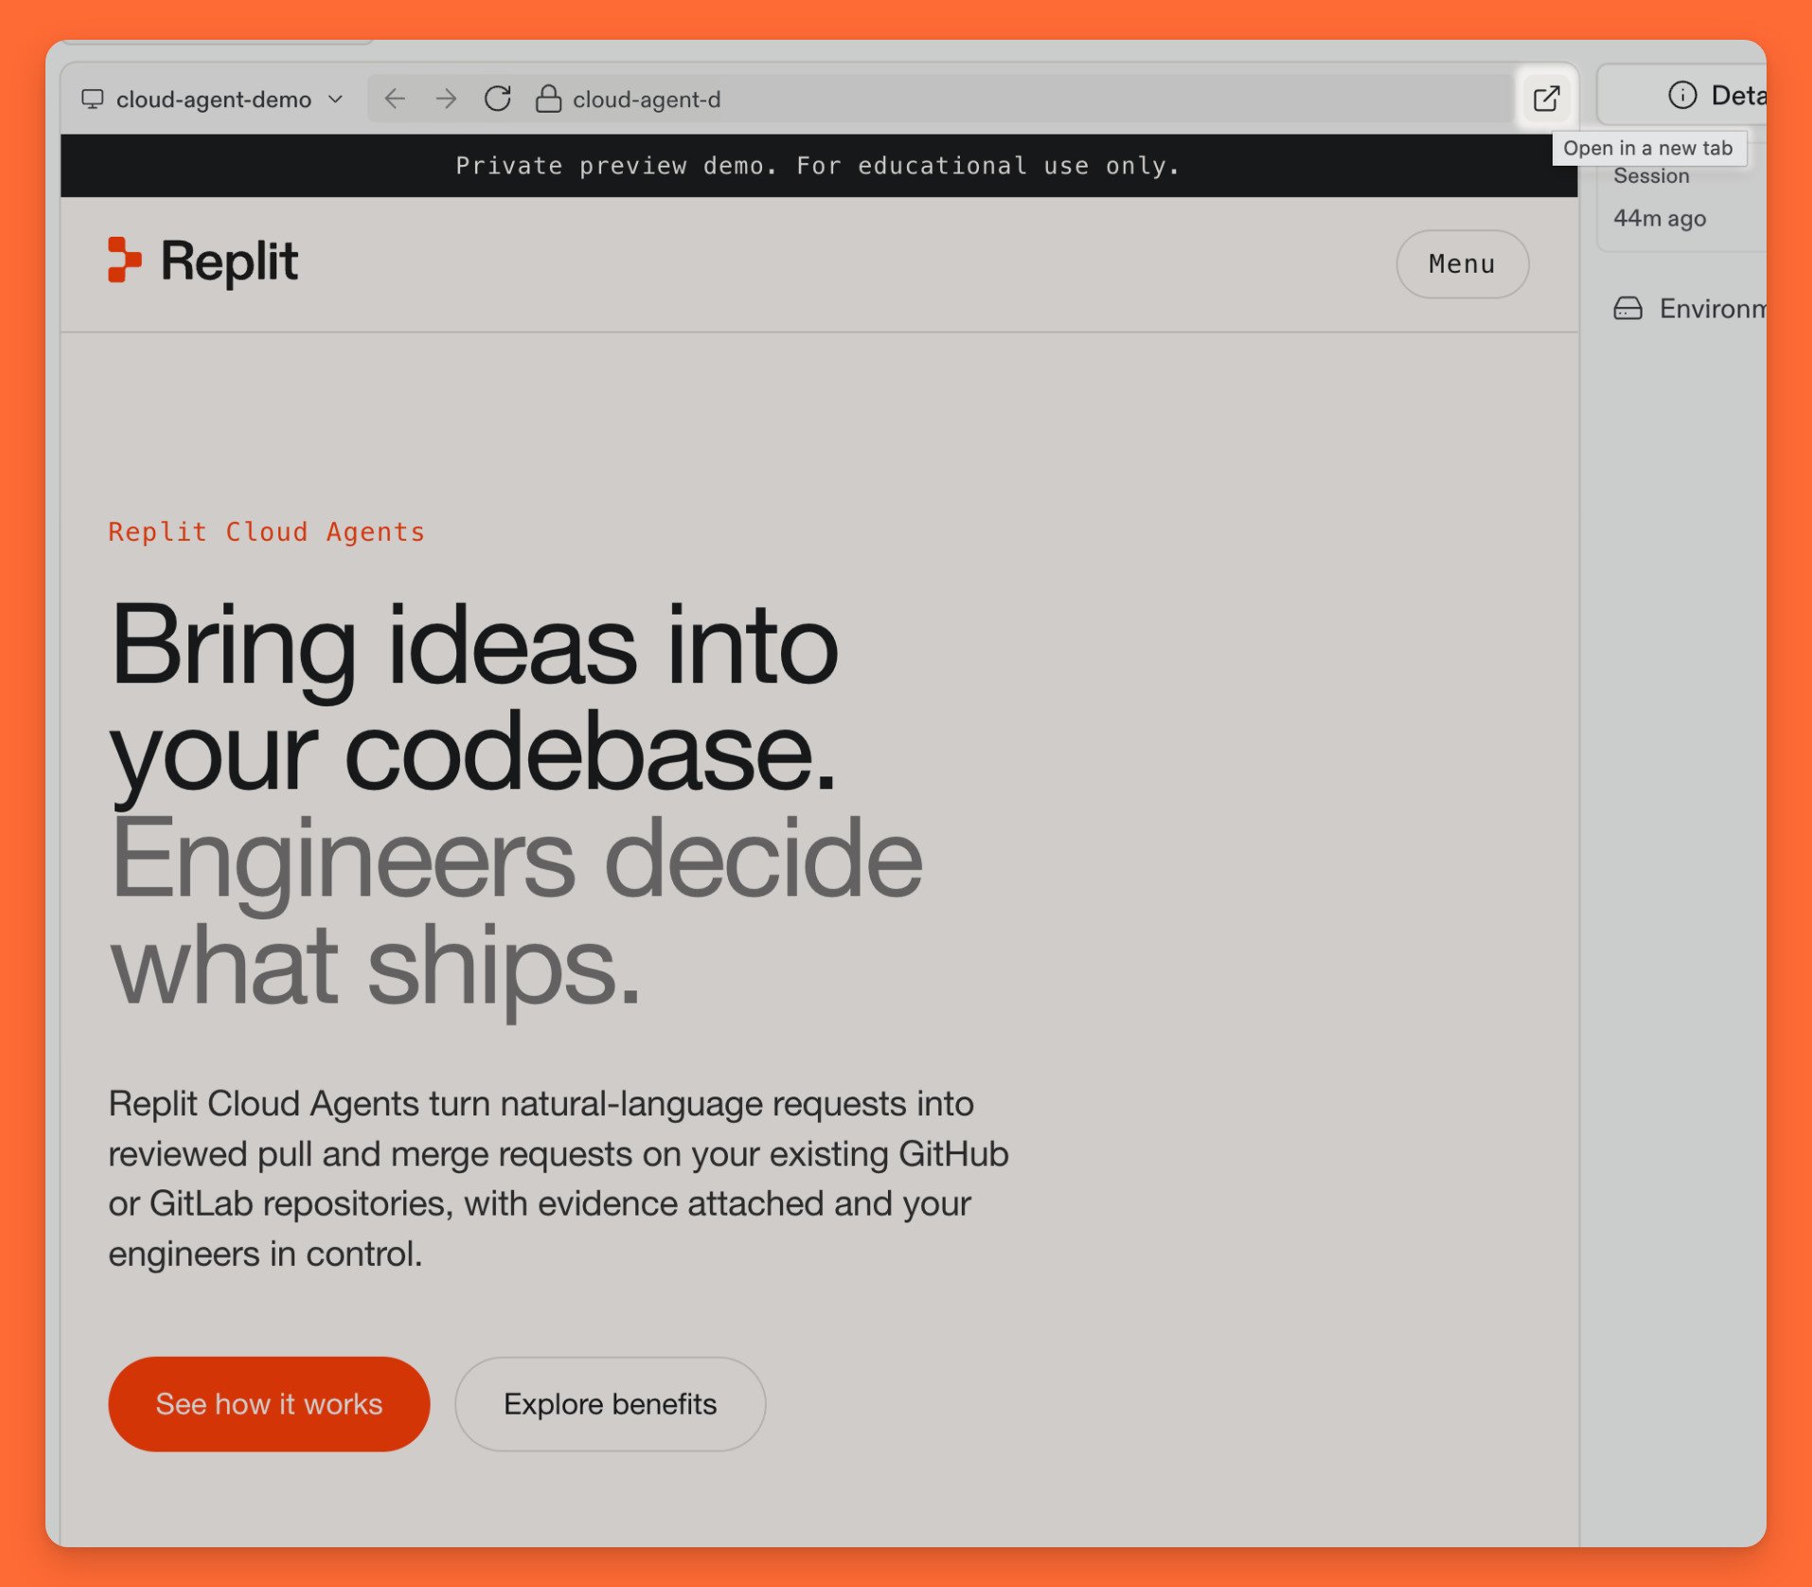1812x1587 pixels.
Task: Click the Replit logo
Action: tap(204, 261)
